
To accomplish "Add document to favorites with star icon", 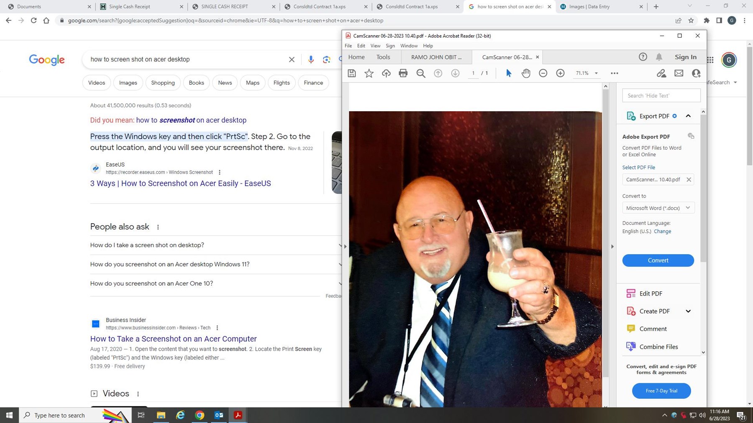I will [x=369, y=73].
